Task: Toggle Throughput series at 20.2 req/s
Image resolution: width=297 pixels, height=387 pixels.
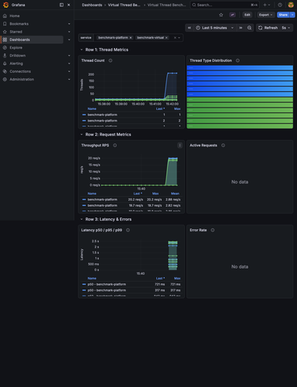Action: point(102,200)
